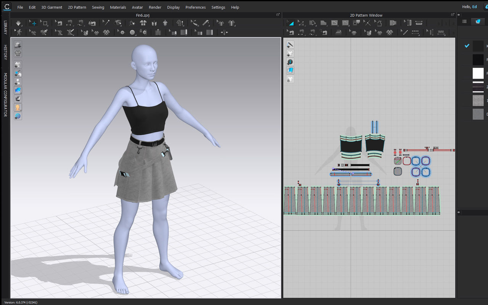
Task: Expand the LIBRARY side panel
Action: tap(5, 27)
